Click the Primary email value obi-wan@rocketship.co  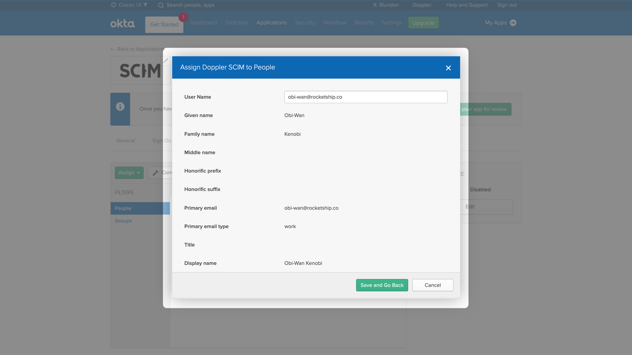[x=311, y=208]
